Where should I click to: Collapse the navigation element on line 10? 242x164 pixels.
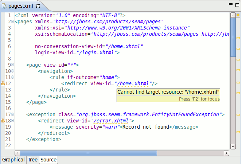tap(12, 71)
